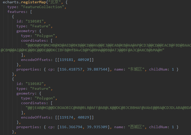Click the first coordinates key

click(34, 40)
